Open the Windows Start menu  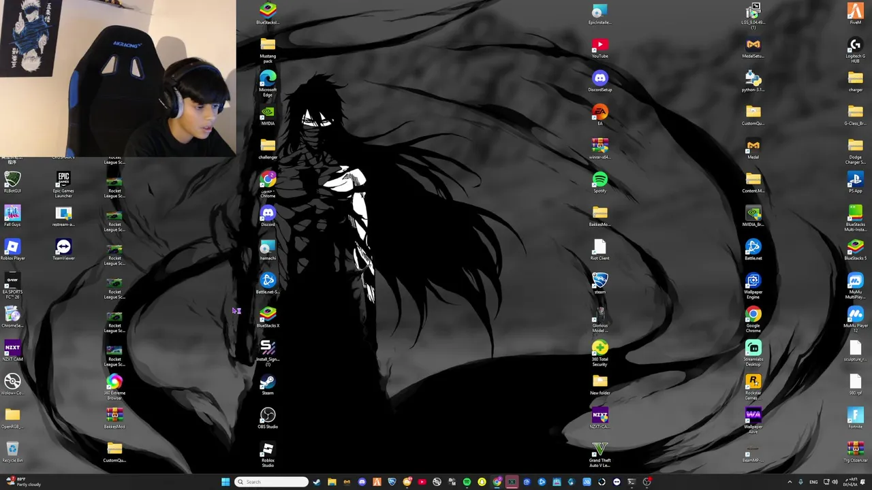pyautogui.click(x=225, y=482)
